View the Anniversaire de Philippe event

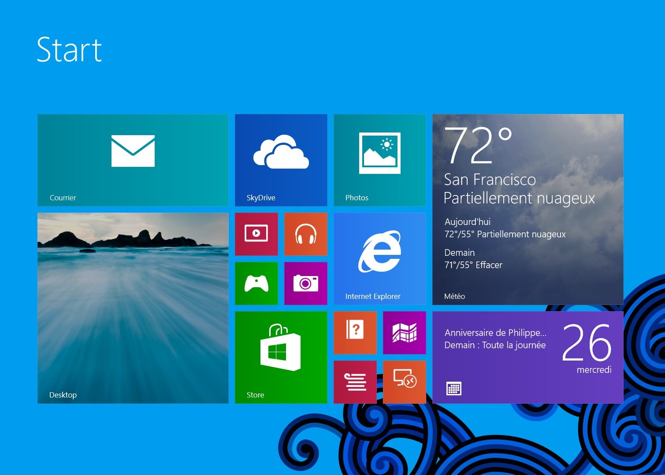(x=494, y=333)
